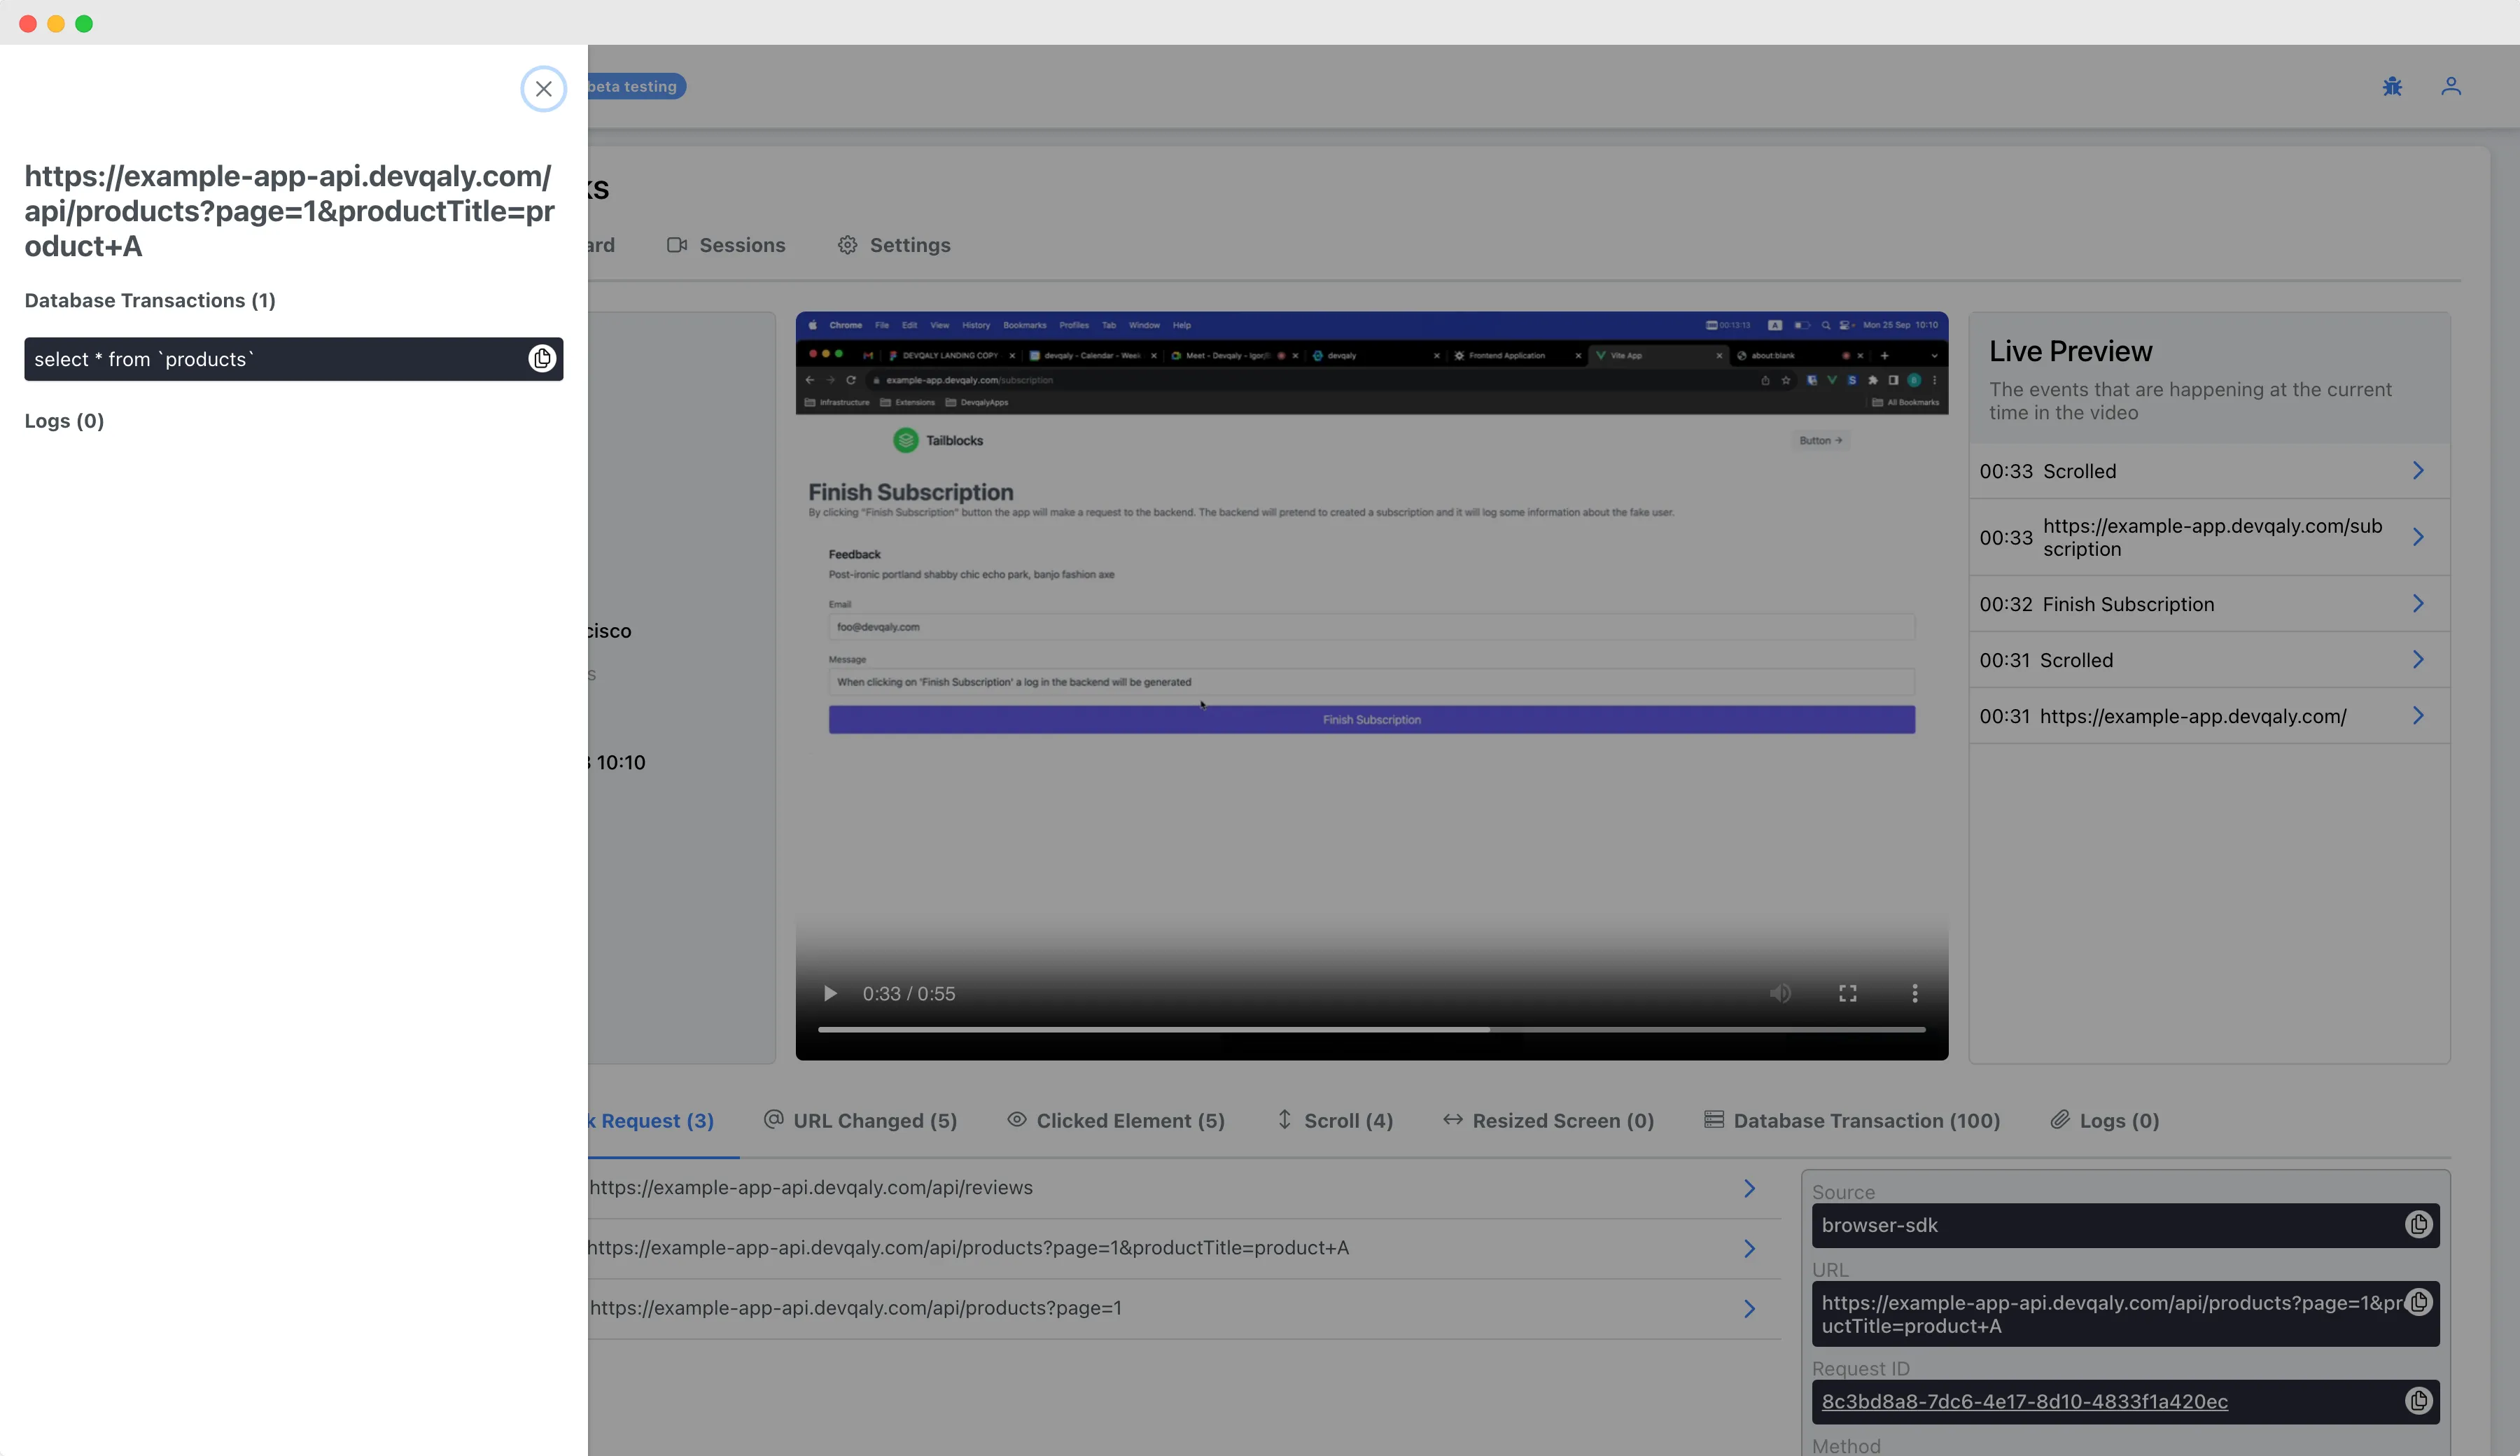Open the user profile icon
The image size is (2520, 1456).
click(x=2452, y=86)
